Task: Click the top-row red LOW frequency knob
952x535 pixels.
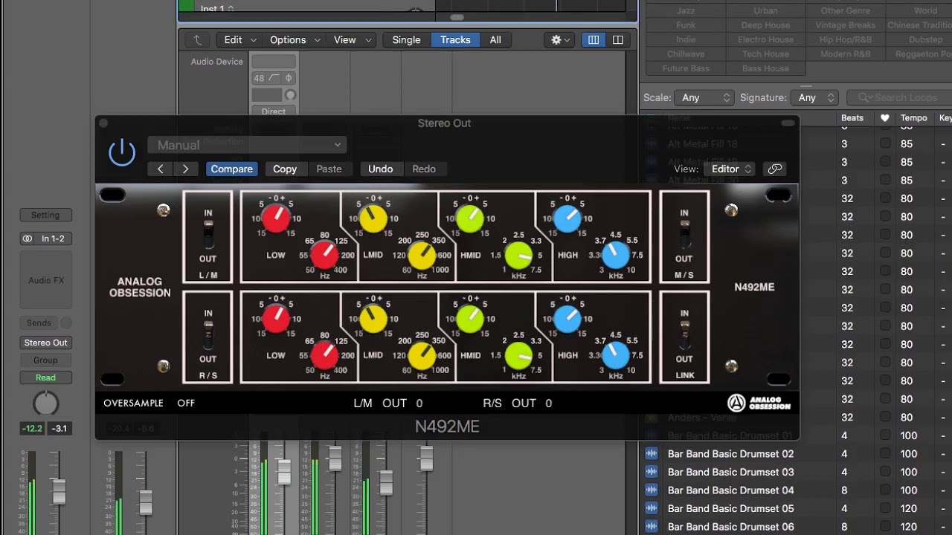Action: 324,256
